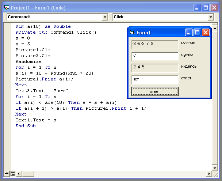Click the 'Randomize' code line
Viewport: 222px width, 181px height.
[x=28, y=61]
